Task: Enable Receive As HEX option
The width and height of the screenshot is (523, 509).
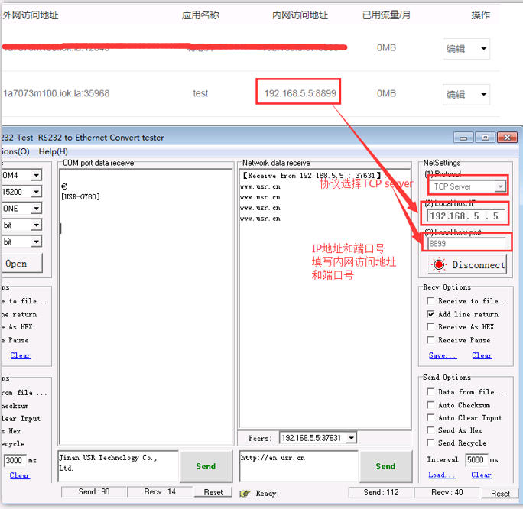Action: [431, 327]
